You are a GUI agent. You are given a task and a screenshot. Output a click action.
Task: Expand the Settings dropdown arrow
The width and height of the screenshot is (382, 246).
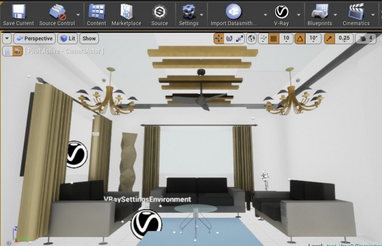click(x=202, y=15)
